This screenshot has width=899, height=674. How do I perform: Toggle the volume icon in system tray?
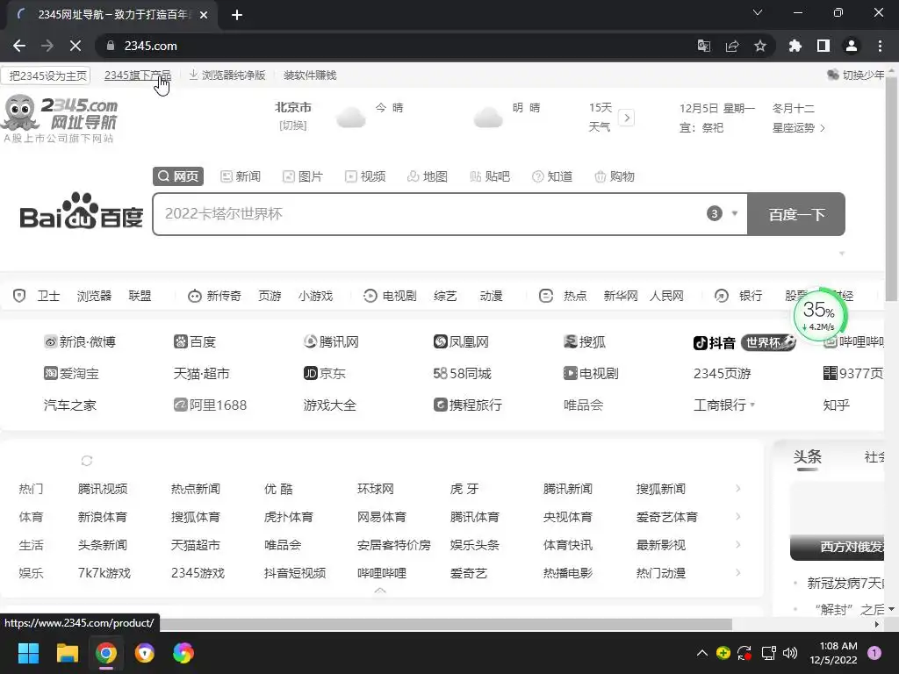pos(790,653)
